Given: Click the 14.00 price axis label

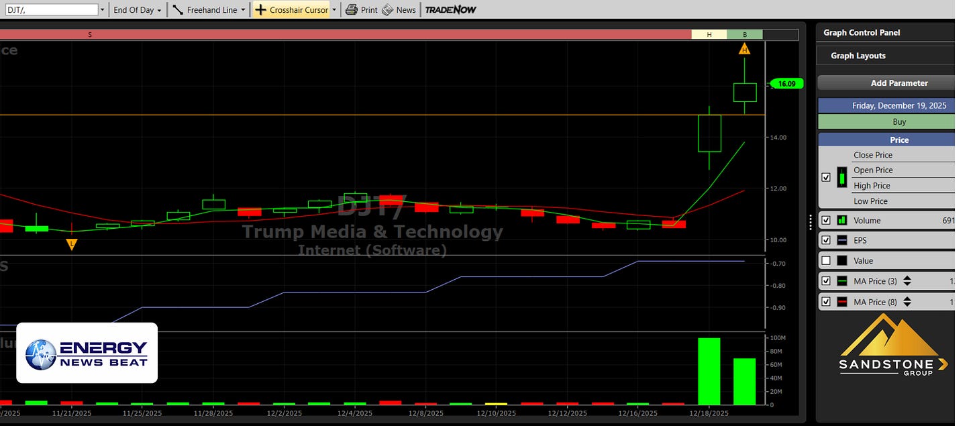Looking at the screenshot, I should tap(778, 137).
